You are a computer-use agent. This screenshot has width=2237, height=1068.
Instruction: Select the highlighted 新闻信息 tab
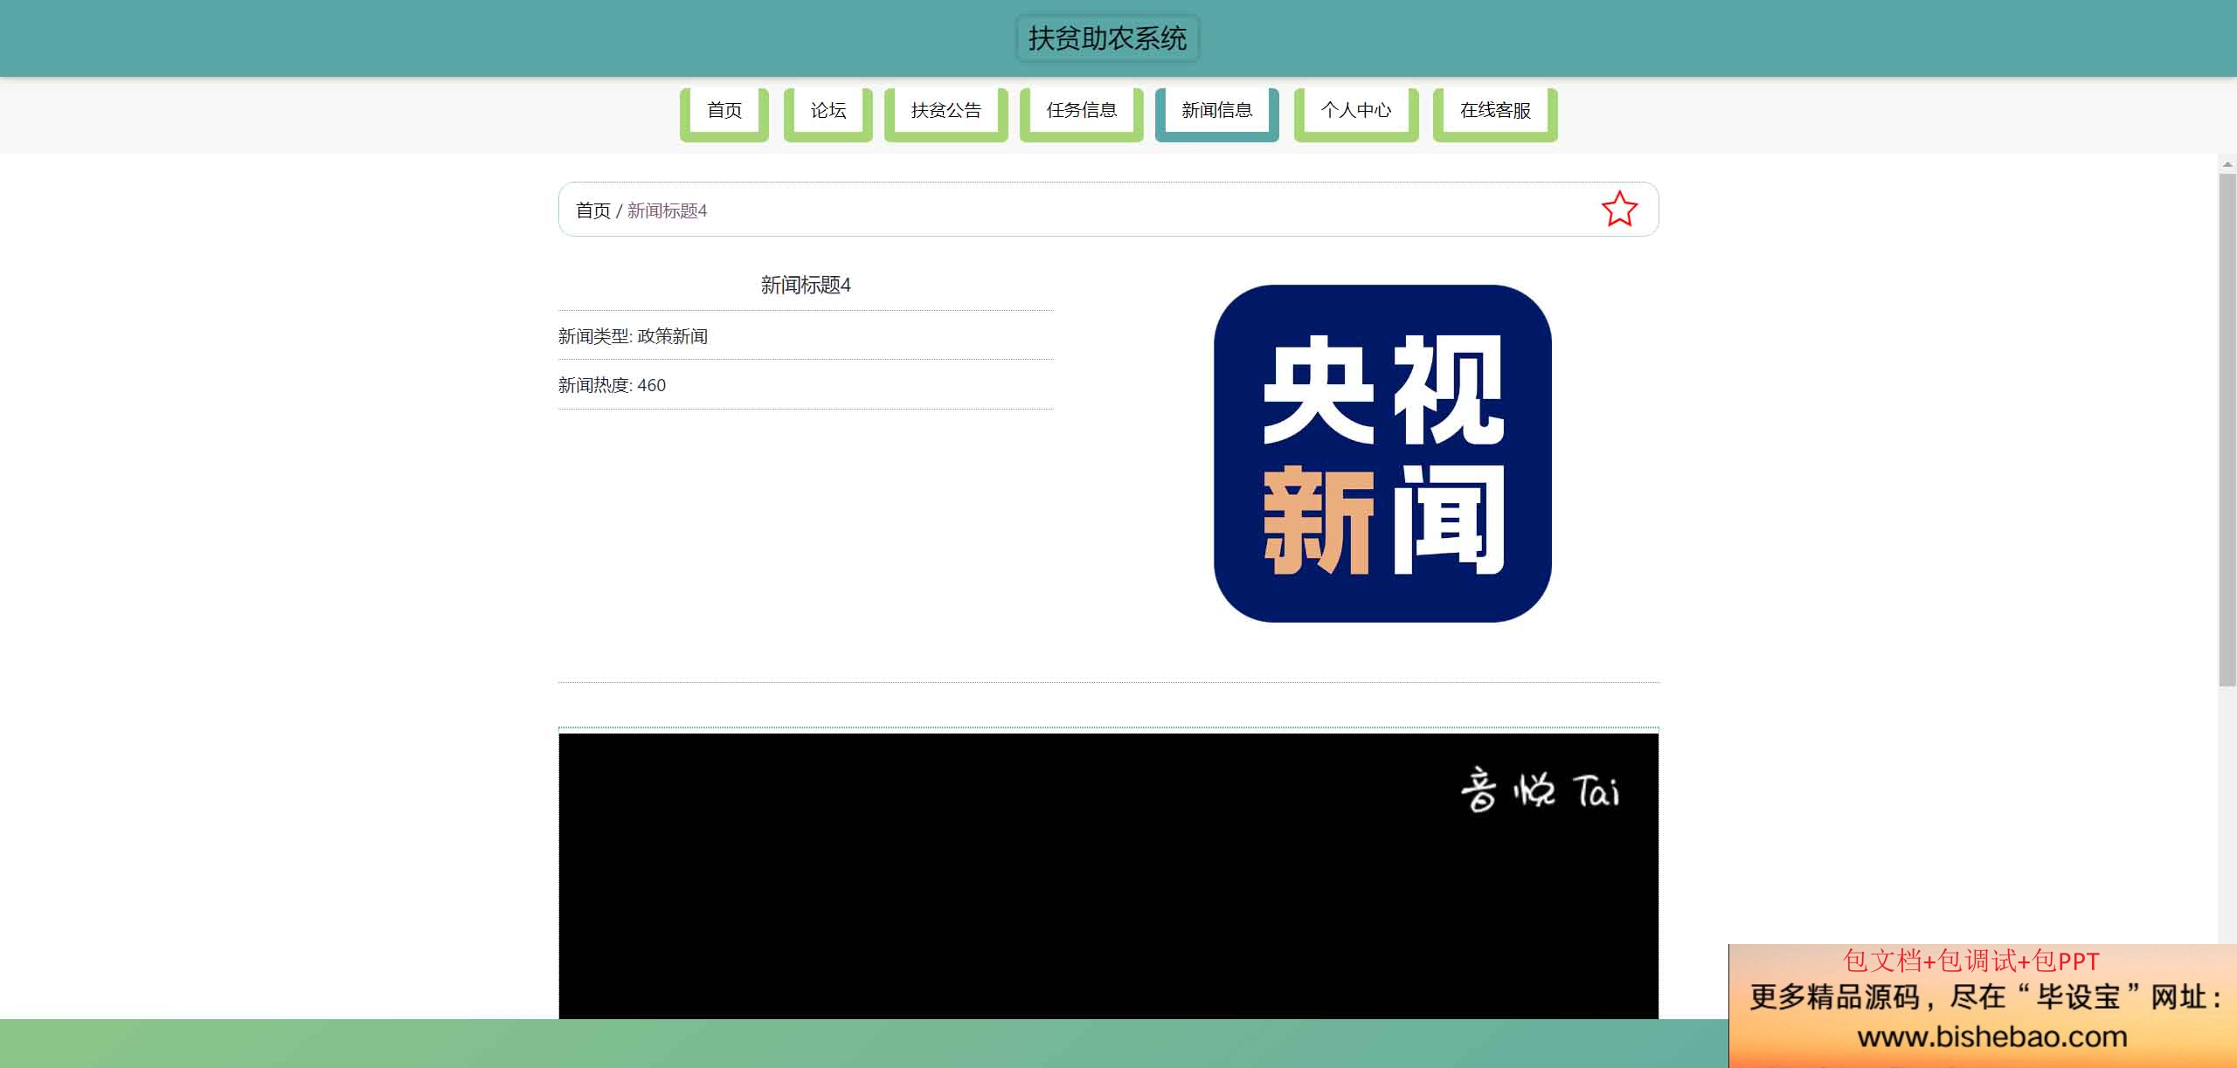(1217, 114)
